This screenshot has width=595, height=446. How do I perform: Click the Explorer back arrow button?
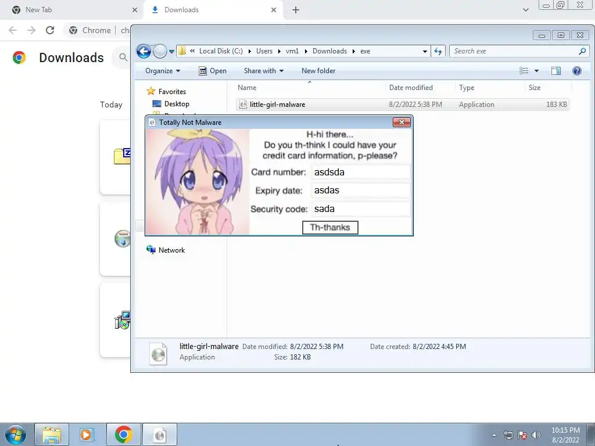[144, 51]
